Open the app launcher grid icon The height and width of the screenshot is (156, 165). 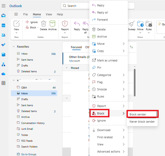3,6
